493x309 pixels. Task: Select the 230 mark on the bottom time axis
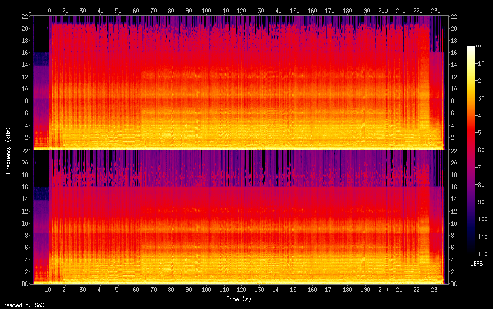pos(436,289)
